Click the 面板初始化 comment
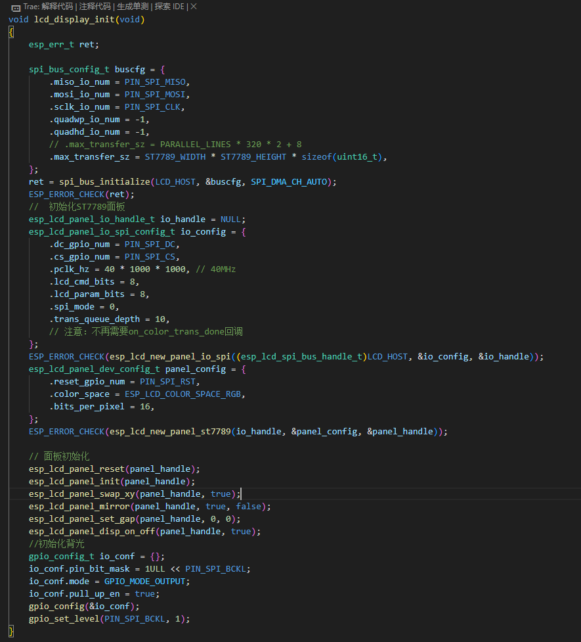This screenshot has width=581, height=642. coord(59,457)
